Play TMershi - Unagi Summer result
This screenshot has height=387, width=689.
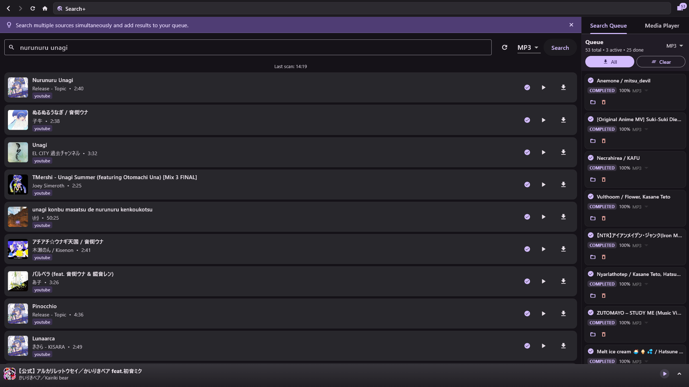click(x=543, y=185)
